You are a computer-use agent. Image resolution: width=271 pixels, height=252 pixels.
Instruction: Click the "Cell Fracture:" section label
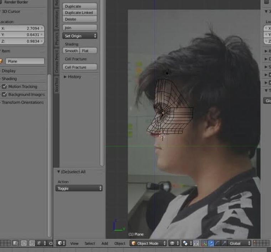pyautogui.click(x=76, y=59)
